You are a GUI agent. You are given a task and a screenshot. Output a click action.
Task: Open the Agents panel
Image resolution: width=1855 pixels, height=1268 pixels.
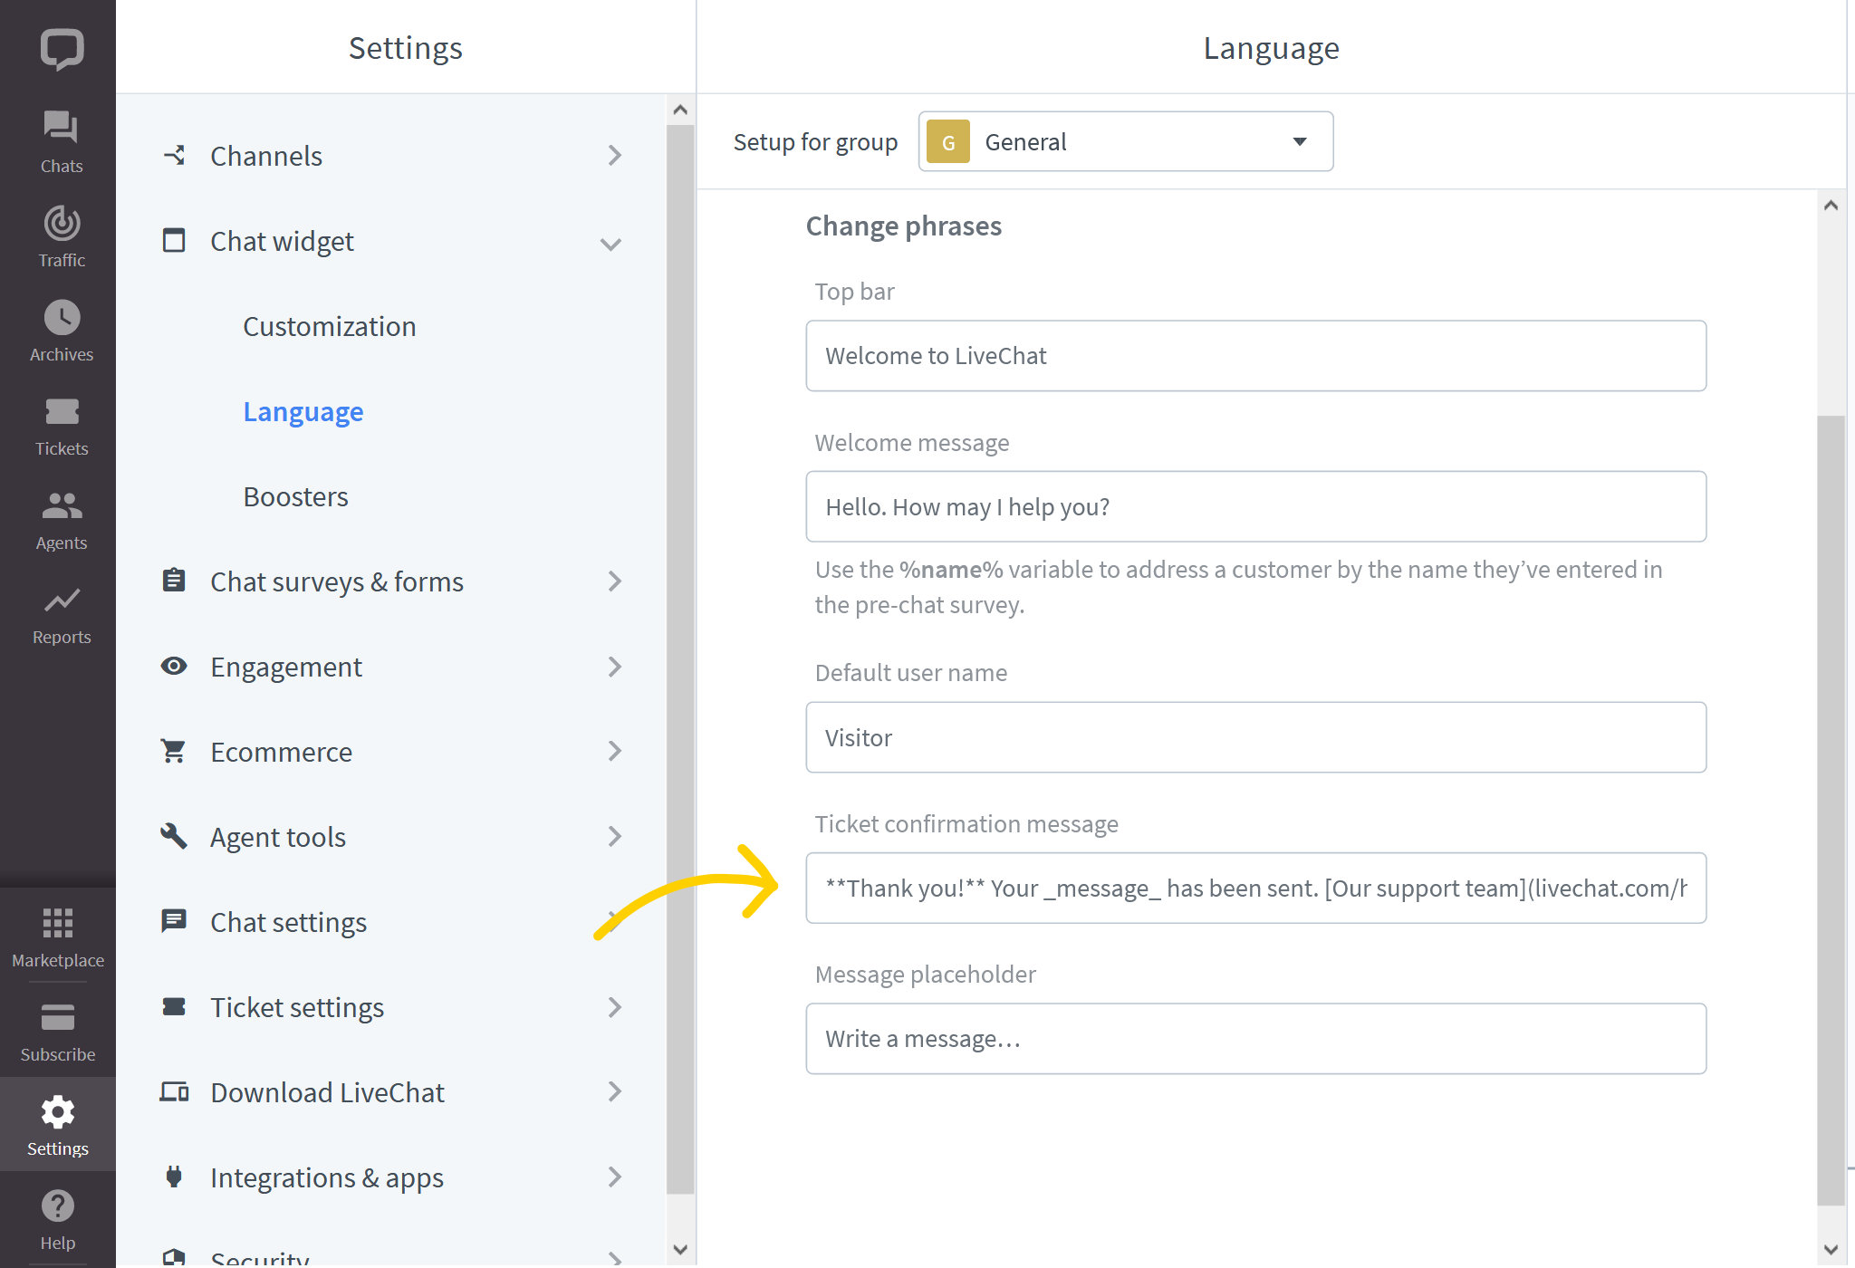tap(60, 516)
